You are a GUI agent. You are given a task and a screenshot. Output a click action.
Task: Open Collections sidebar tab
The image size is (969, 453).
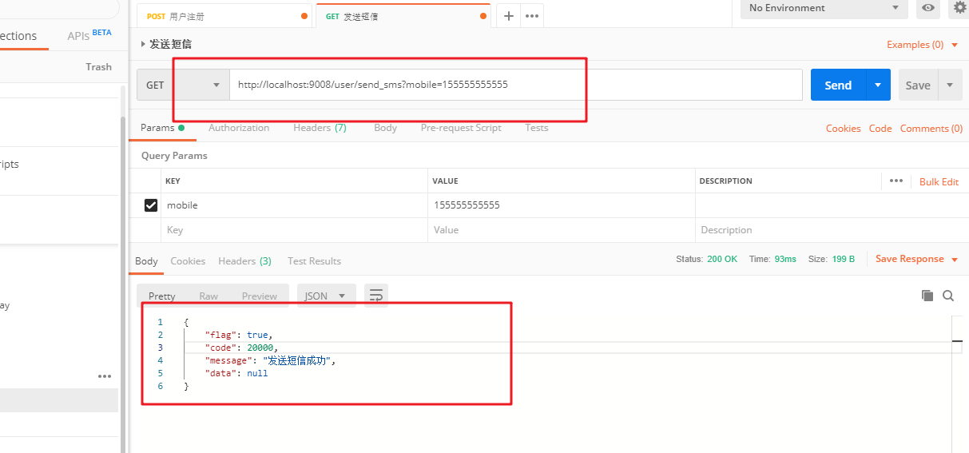coord(18,36)
